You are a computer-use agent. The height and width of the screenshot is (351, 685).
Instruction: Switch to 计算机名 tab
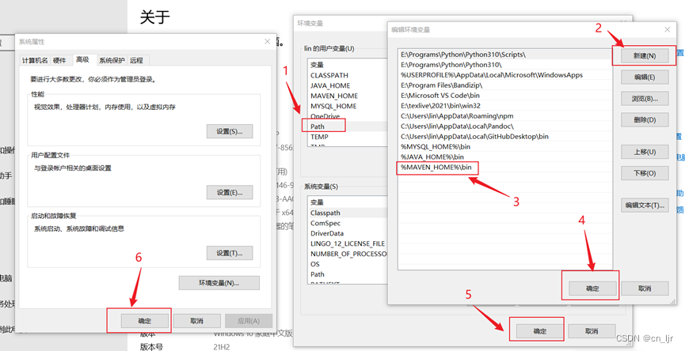click(36, 60)
